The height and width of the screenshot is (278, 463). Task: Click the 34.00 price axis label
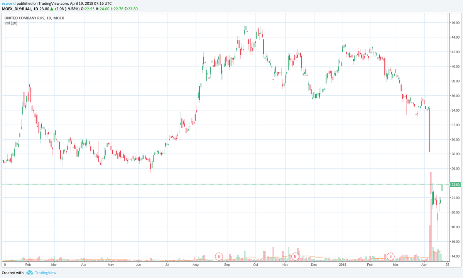455,110
